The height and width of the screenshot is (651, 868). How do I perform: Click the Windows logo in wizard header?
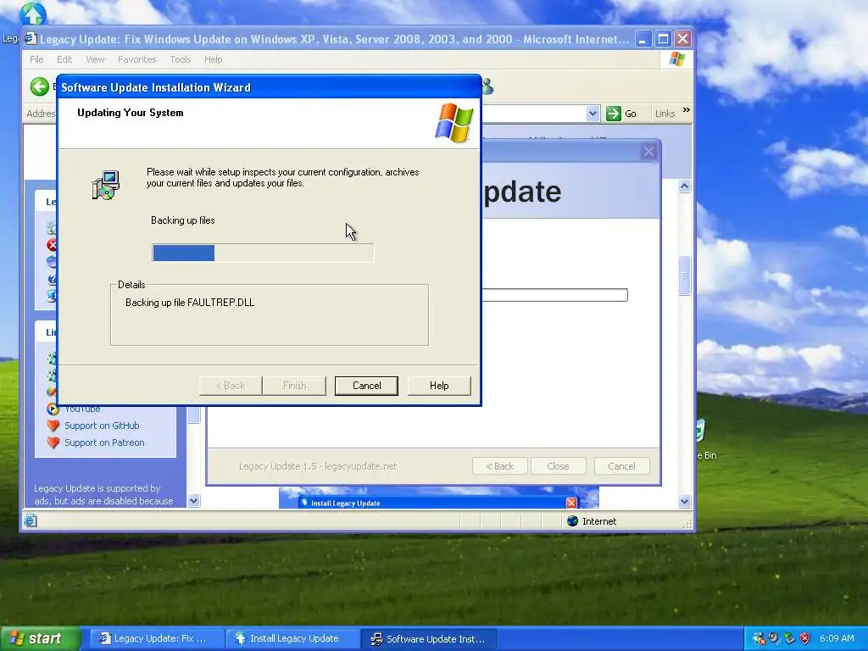pyautogui.click(x=454, y=123)
